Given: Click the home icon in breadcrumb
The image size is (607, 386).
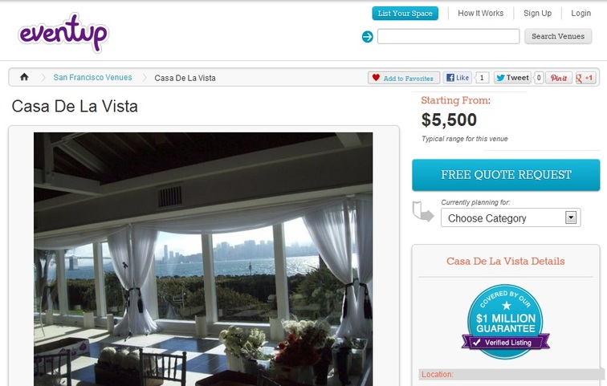Looking at the screenshot, I should point(24,77).
